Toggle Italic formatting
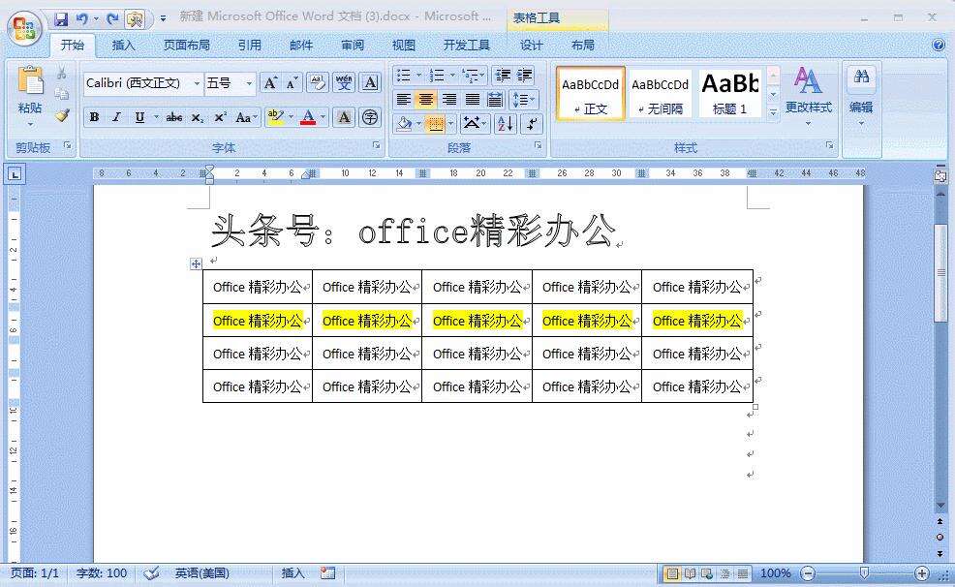 116,117
